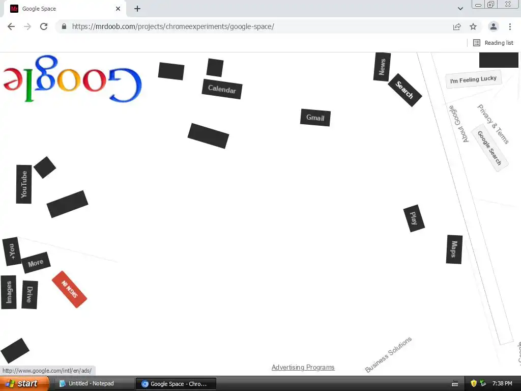The height and width of the screenshot is (391, 521).
Task: View site info via lock icon
Action: [64, 26]
